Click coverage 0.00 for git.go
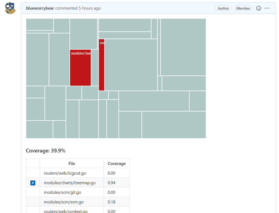Screen dimensions: 279x213 click(112, 192)
